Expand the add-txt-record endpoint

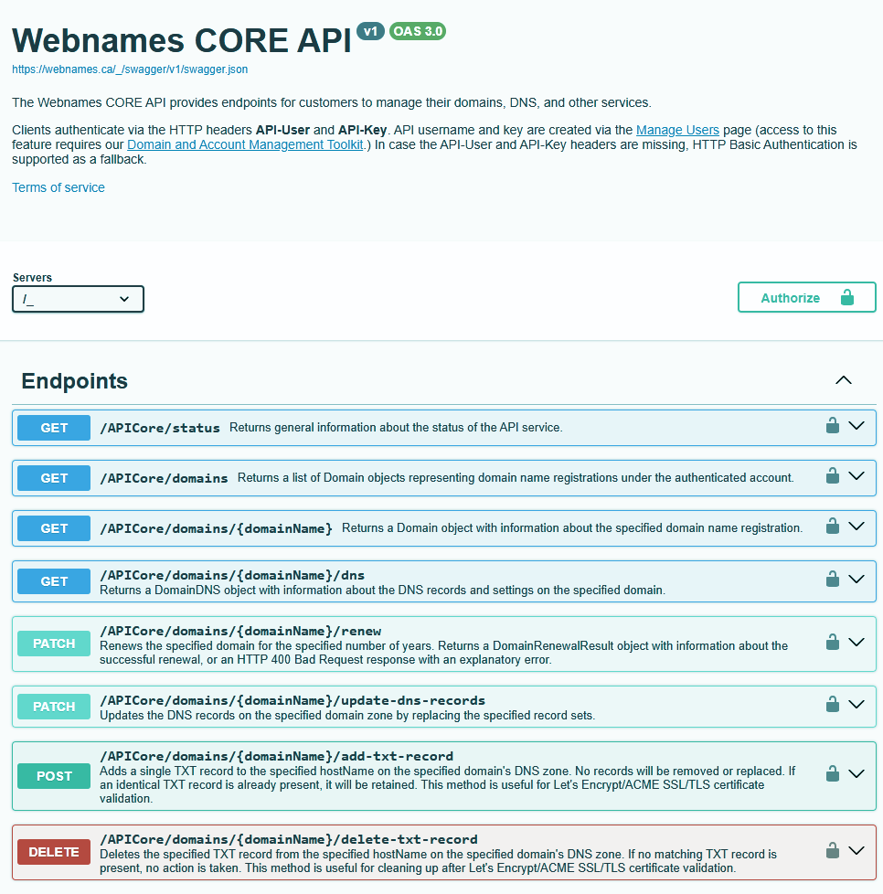pos(856,772)
